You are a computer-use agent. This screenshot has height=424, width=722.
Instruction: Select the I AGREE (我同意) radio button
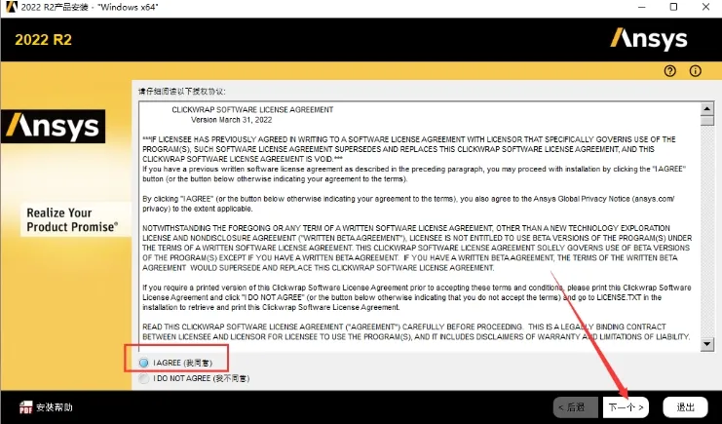[x=143, y=363]
